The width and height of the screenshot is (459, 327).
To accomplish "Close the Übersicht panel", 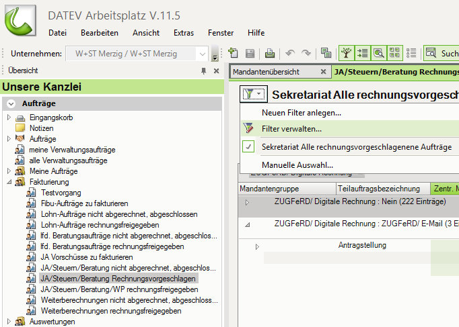I will pyautogui.click(x=216, y=71).
